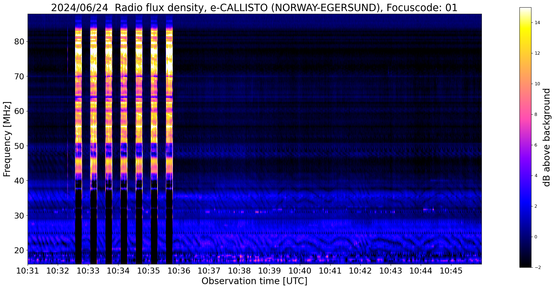The width and height of the screenshot is (555, 289).
Task: Click the 30 MHz frequency tick label
Action: click(x=19, y=215)
